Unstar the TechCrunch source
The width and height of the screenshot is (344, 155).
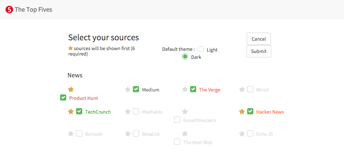[71, 111]
